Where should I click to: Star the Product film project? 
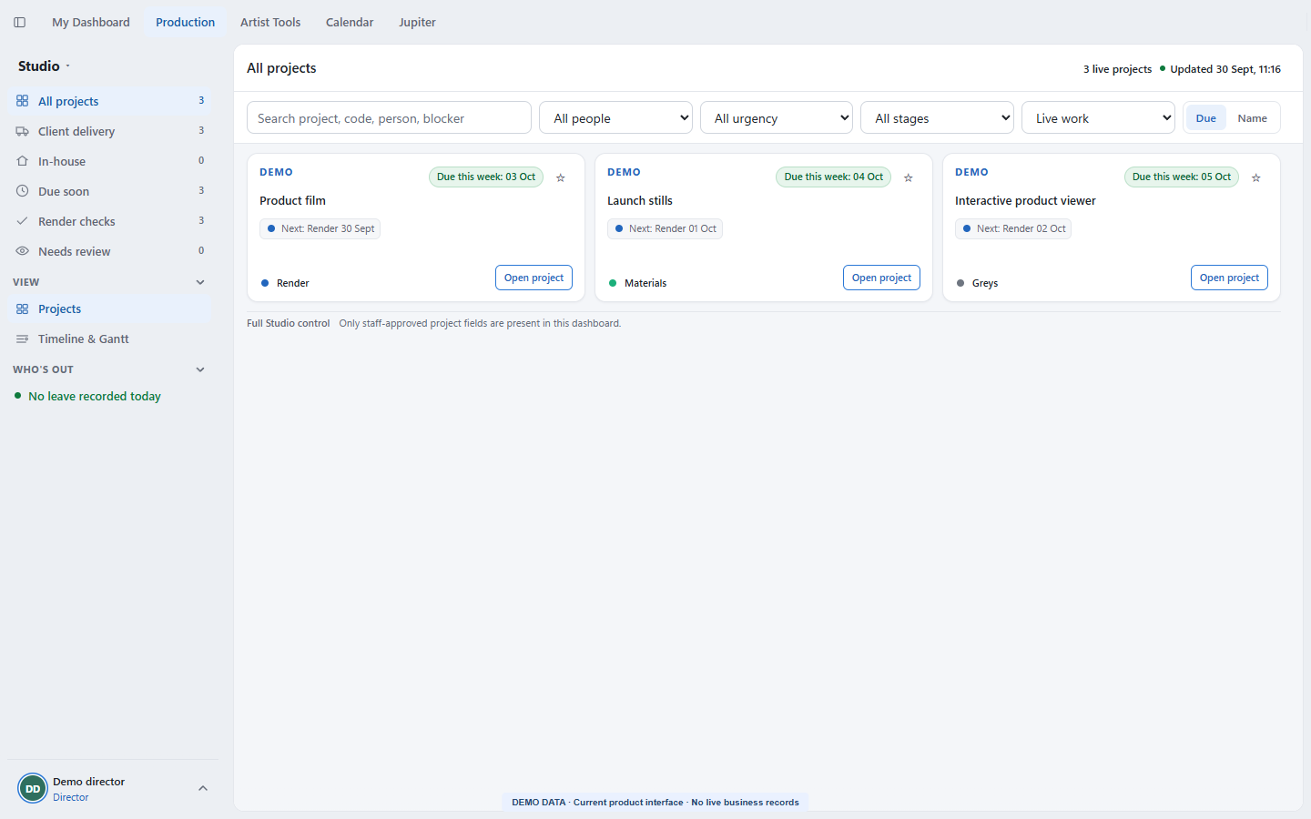tap(561, 177)
